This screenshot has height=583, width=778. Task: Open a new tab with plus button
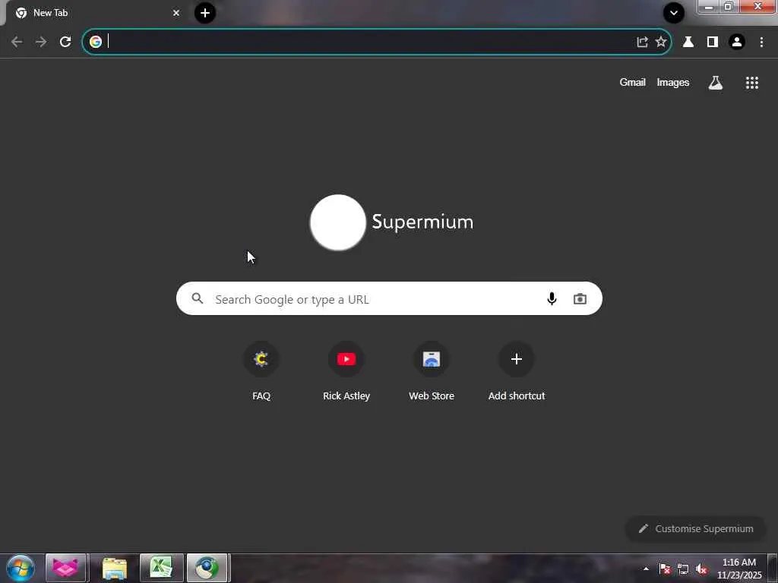[x=205, y=13]
